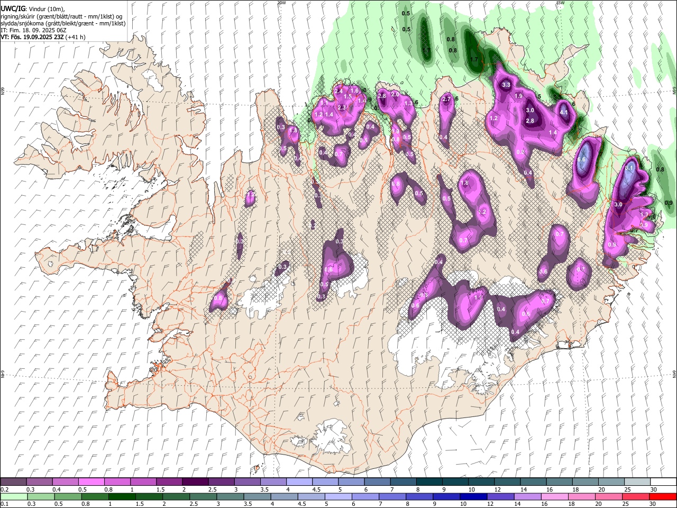This screenshot has width=677, height=508.
Task: Select the upper legend swatch from 0.3 to 0.4
Action: pos(39,482)
